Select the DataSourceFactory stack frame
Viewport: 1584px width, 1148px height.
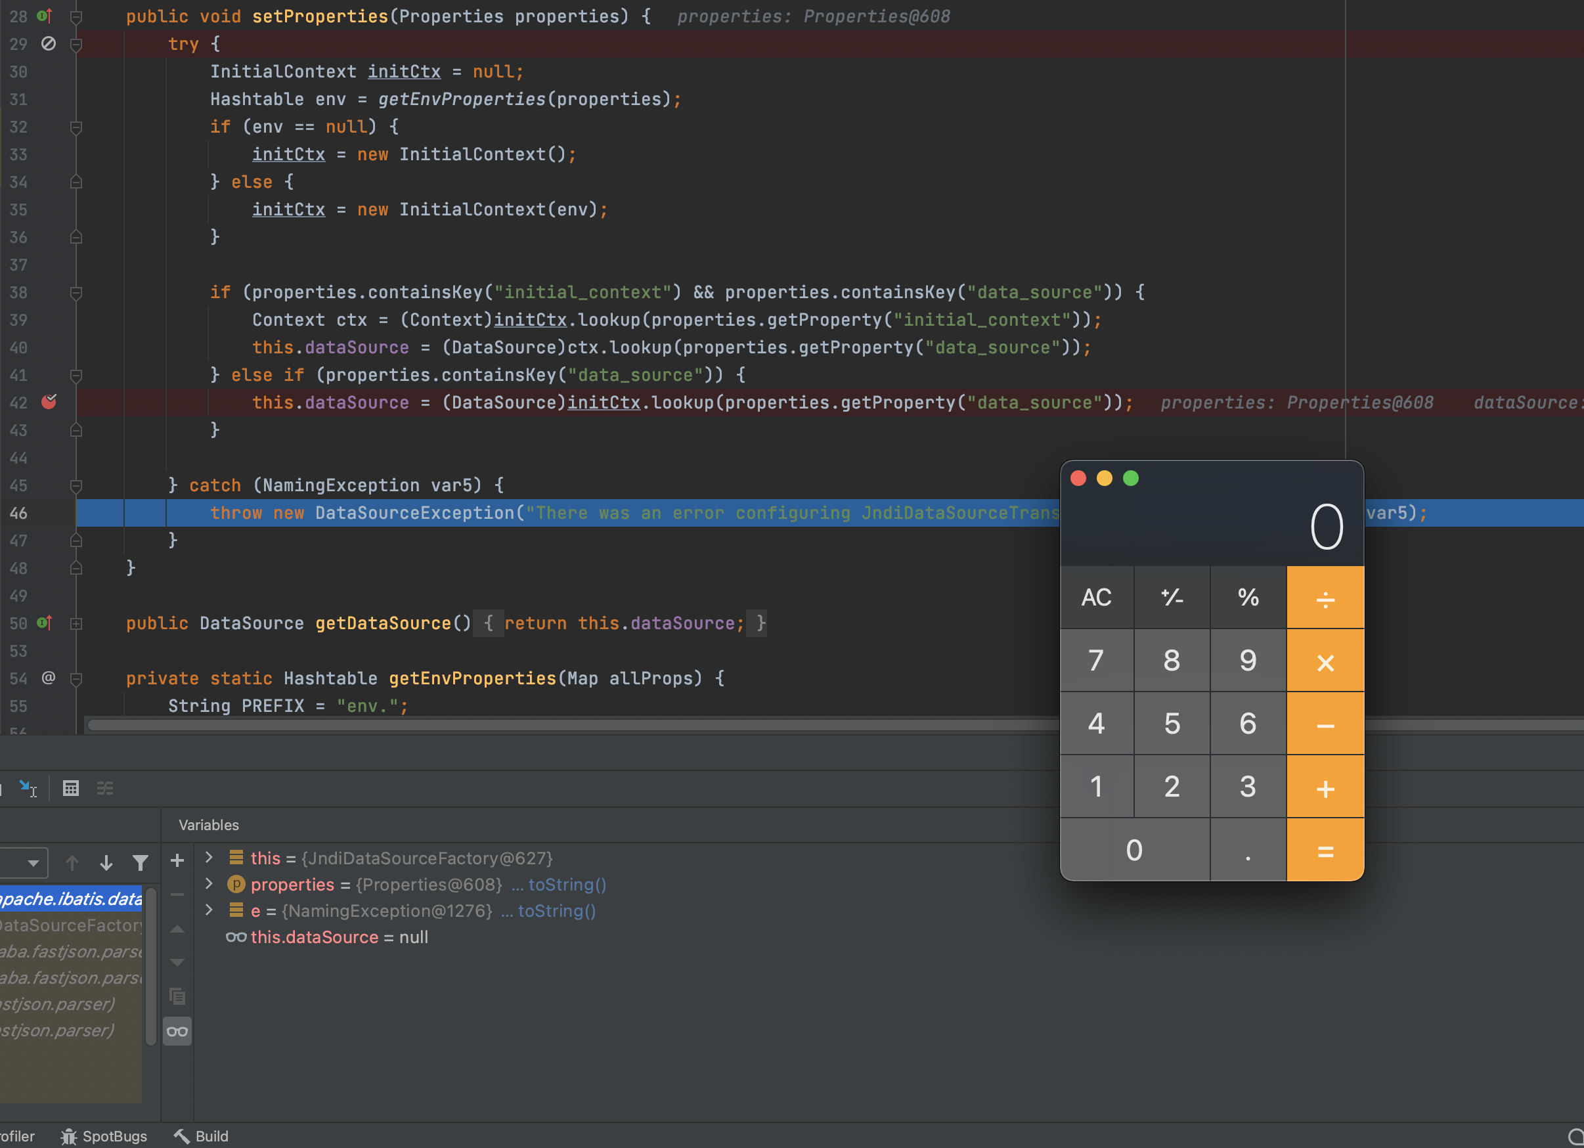[70, 925]
